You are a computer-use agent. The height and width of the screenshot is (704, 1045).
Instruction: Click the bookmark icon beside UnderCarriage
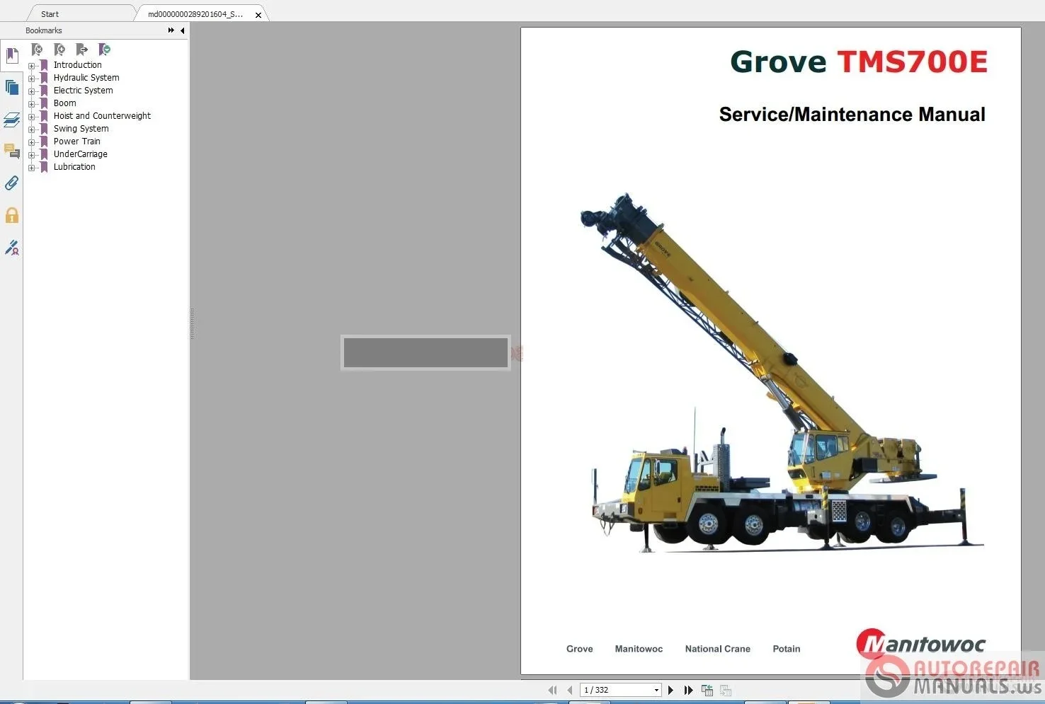tap(45, 154)
